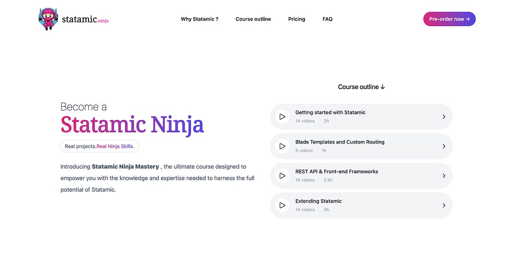This screenshot has width=514, height=257.
Task: Select the statamic.ninja wordmark in the header
Action: (84, 19)
